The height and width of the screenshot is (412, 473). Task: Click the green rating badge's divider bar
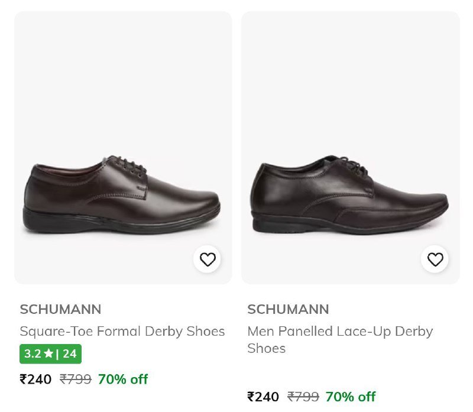57,354
